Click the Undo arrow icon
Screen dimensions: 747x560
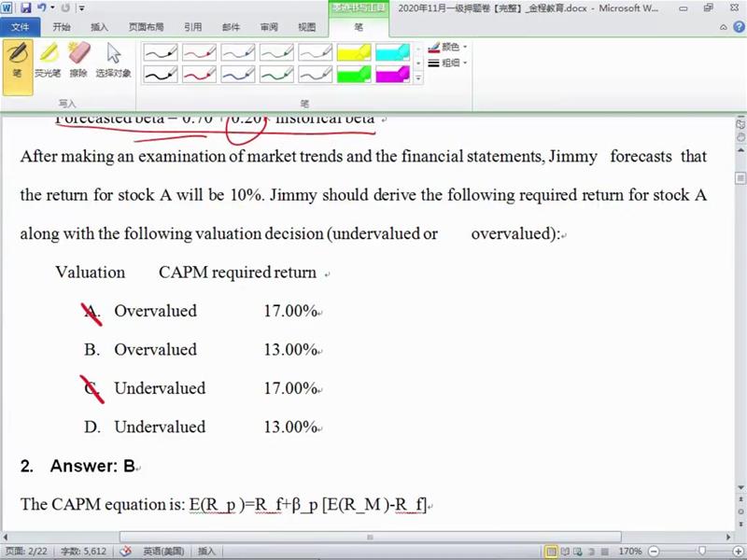41,7
